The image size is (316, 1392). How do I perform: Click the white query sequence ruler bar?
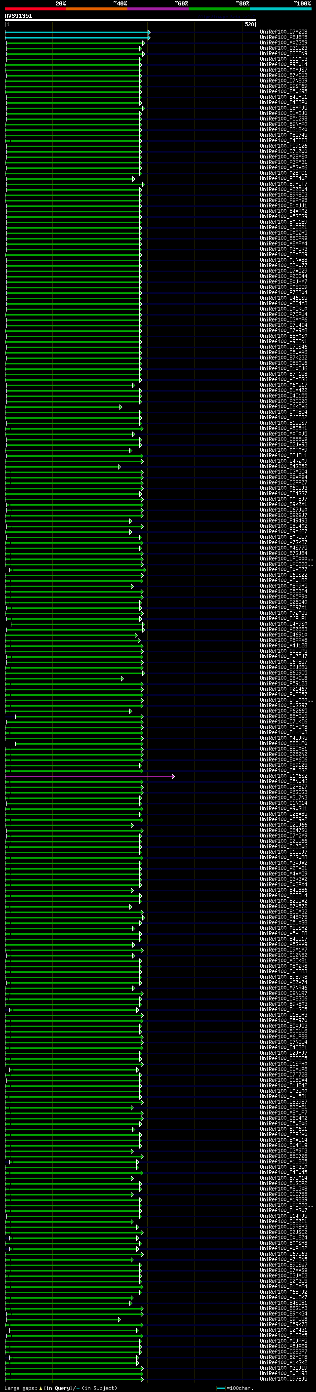coord(130,21)
